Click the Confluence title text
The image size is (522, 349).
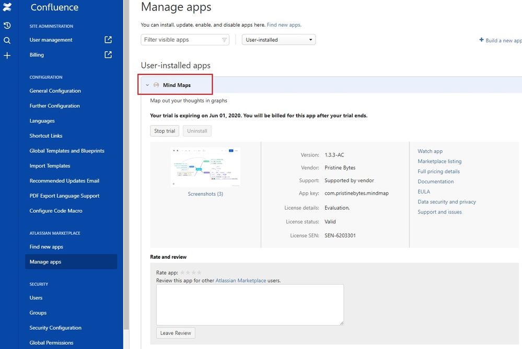click(x=54, y=7)
